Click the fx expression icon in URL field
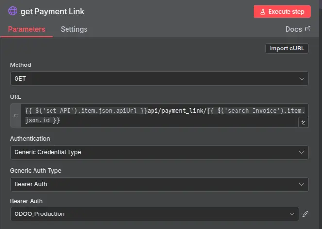The image size is (322, 229). click(x=16, y=115)
